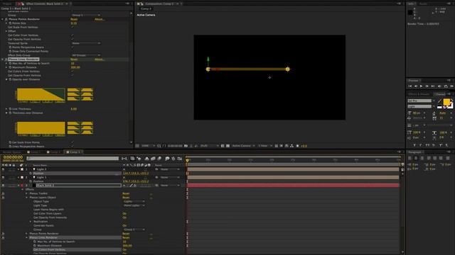Click the eyedropper in the Character panel
The image size is (455, 255).
pos(439,101)
